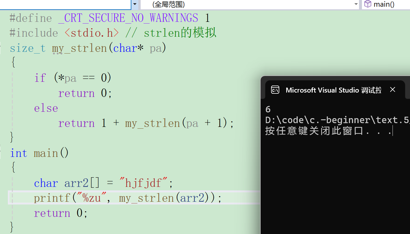Screen dimensions: 410x234
Task: Open the (全局范围) scope dropdown
Action: [x=250, y=4]
